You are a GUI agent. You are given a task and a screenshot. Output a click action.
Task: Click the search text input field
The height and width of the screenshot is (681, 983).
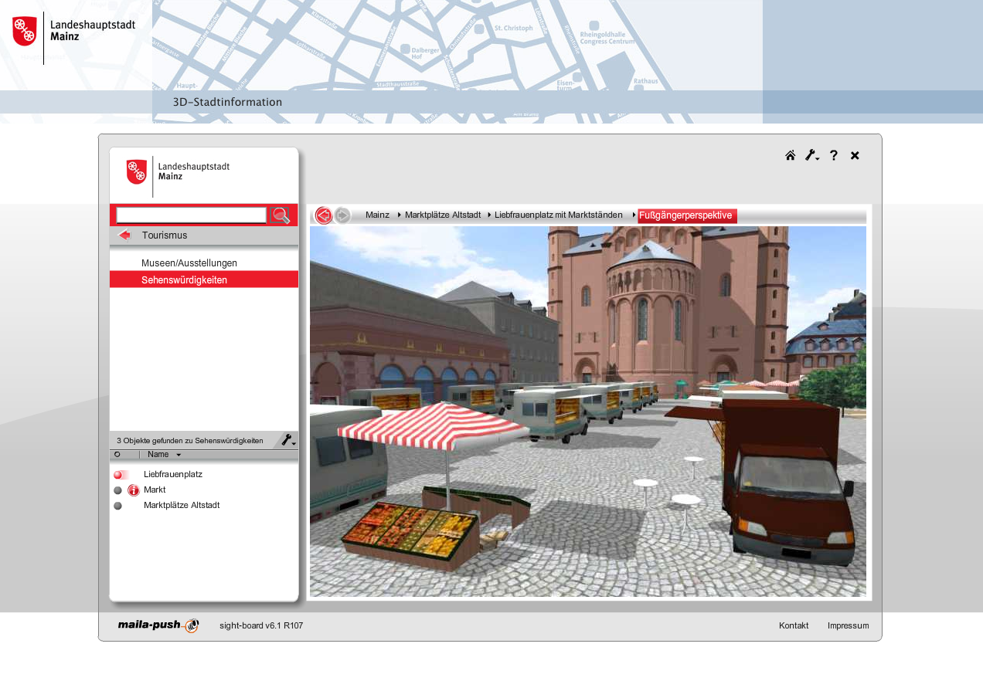click(x=191, y=215)
